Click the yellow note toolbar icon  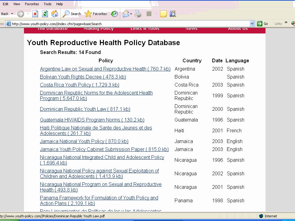click(x=163, y=14)
